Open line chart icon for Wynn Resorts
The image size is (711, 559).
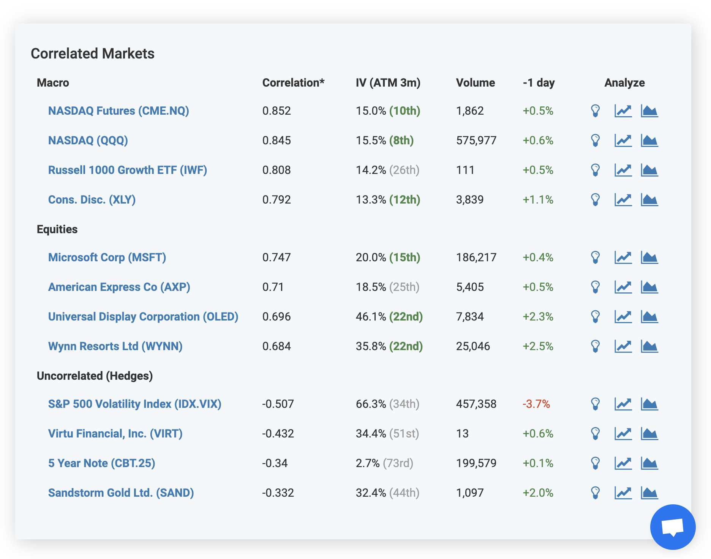pyautogui.click(x=623, y=346)
